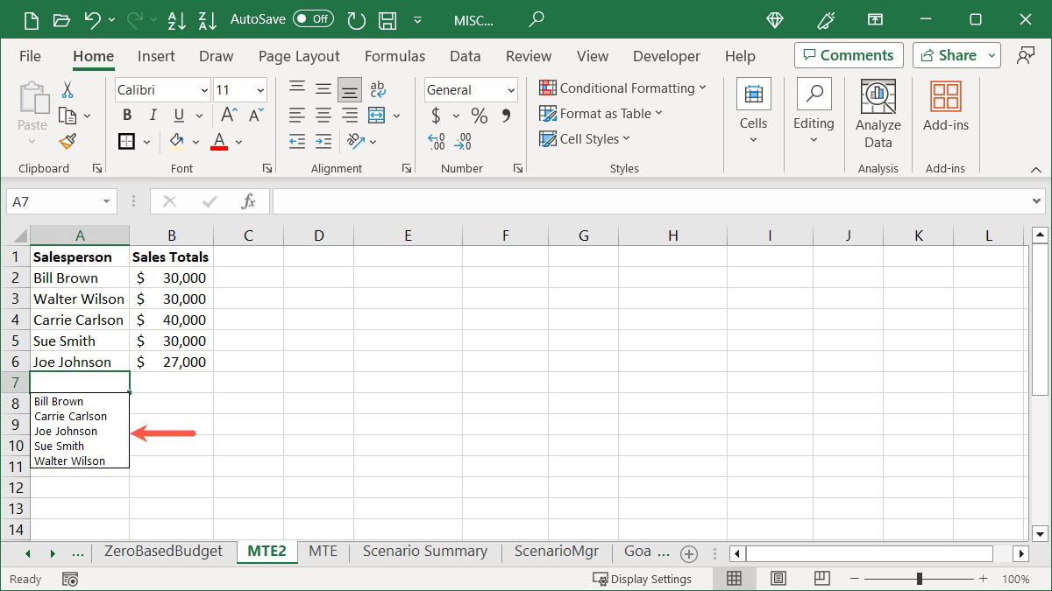The height and width of the screenshot is (591, 1052).
Task: Add a new sheet with the plus button
Action: [689, 552]
